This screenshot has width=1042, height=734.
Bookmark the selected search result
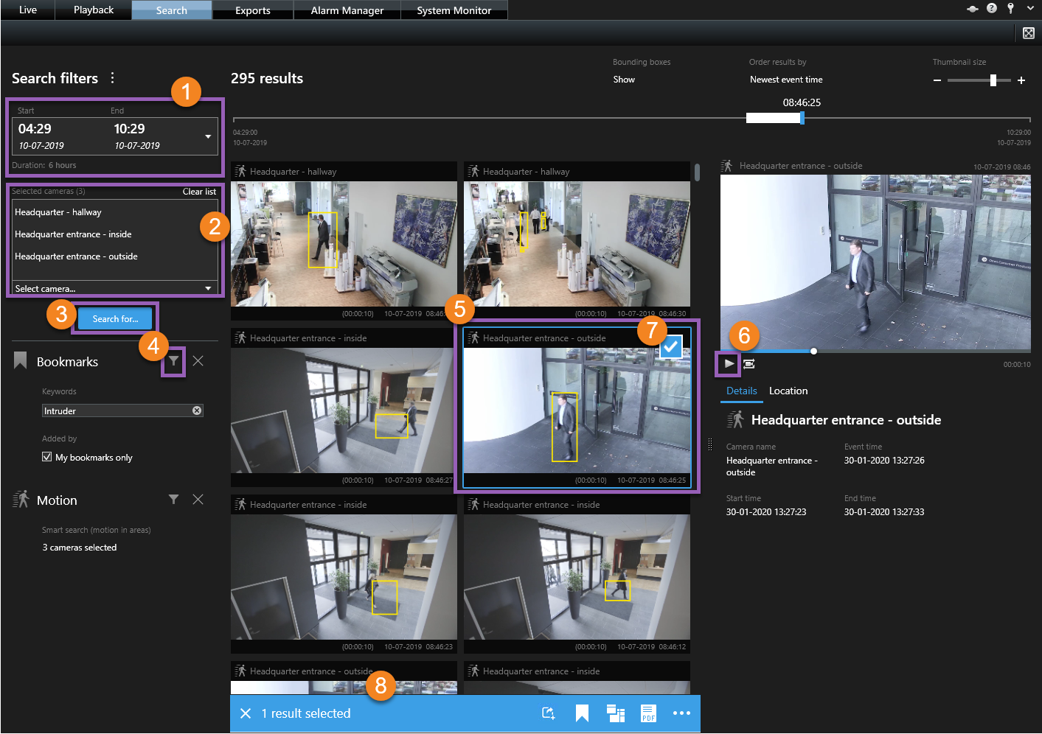point(582,713)
